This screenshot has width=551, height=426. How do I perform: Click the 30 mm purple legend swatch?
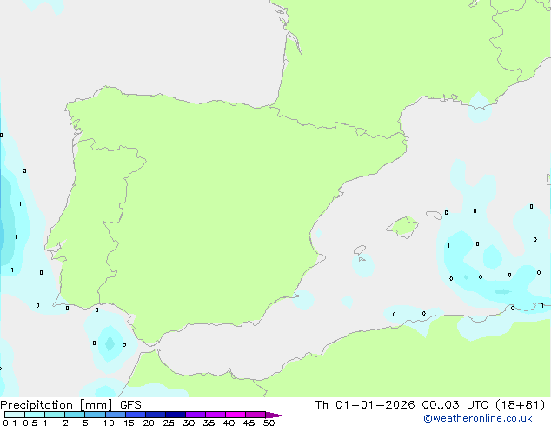click(196, 415)
